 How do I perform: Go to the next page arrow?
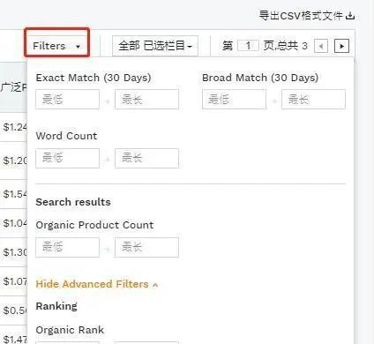pos(341,46)
